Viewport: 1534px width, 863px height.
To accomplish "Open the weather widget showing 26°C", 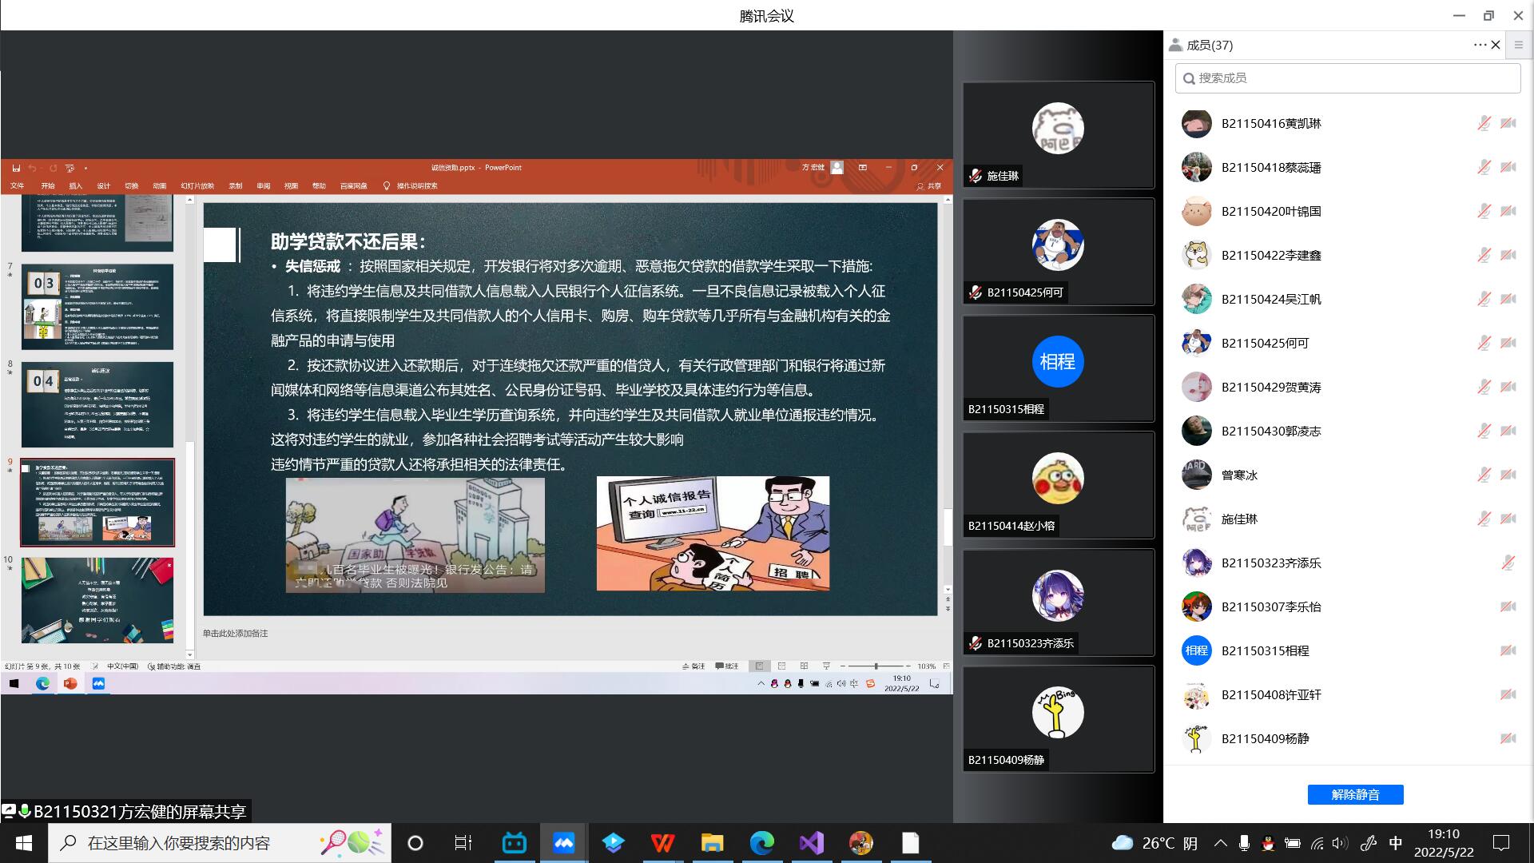I will 1154,843.
